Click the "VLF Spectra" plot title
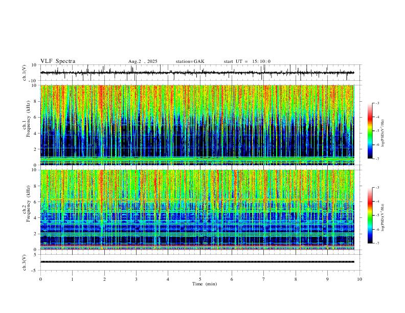This screenshot has width=405, height=313. 58,61
